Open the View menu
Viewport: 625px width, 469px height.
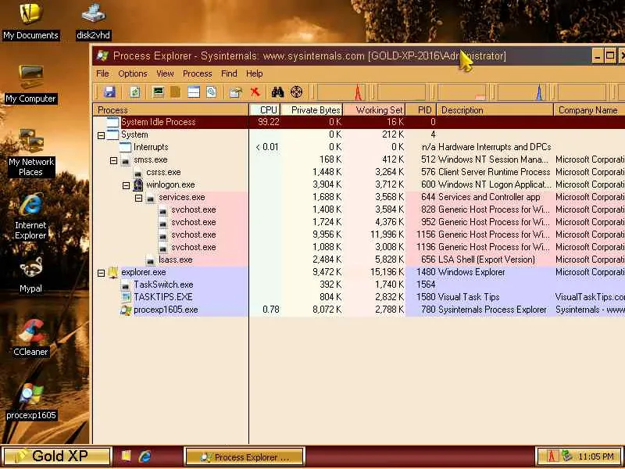tap(165, 73)
